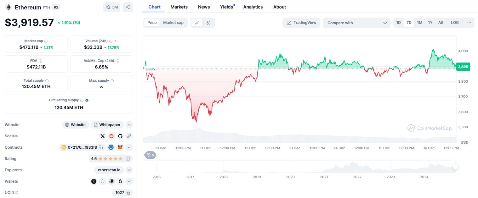Open the etherscan.io explorer link

point(109,170)
